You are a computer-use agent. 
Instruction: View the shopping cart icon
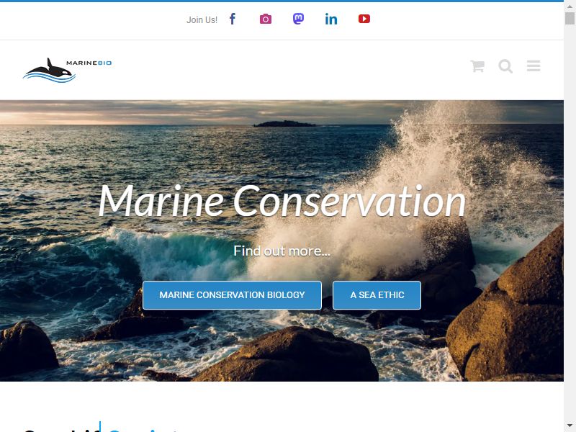[x=477, y=66]
